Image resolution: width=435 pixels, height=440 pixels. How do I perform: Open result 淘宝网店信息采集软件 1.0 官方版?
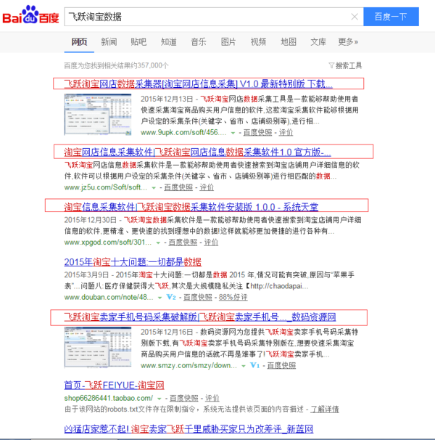[198, 152]
